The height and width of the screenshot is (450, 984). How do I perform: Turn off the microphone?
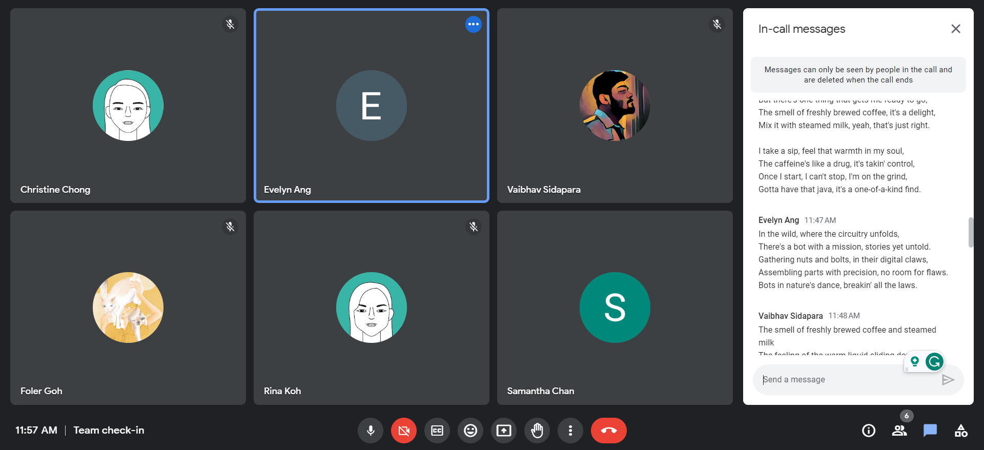(x=371, y=431)
